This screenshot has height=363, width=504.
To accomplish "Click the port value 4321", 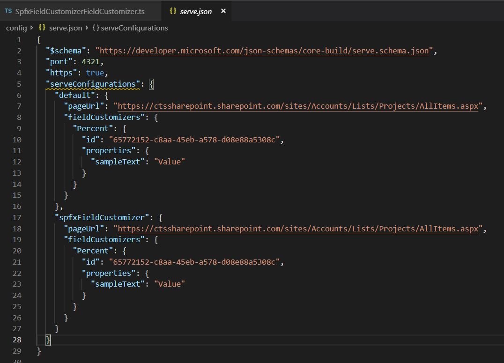I will pyautogui.click(x=90, y=62).
